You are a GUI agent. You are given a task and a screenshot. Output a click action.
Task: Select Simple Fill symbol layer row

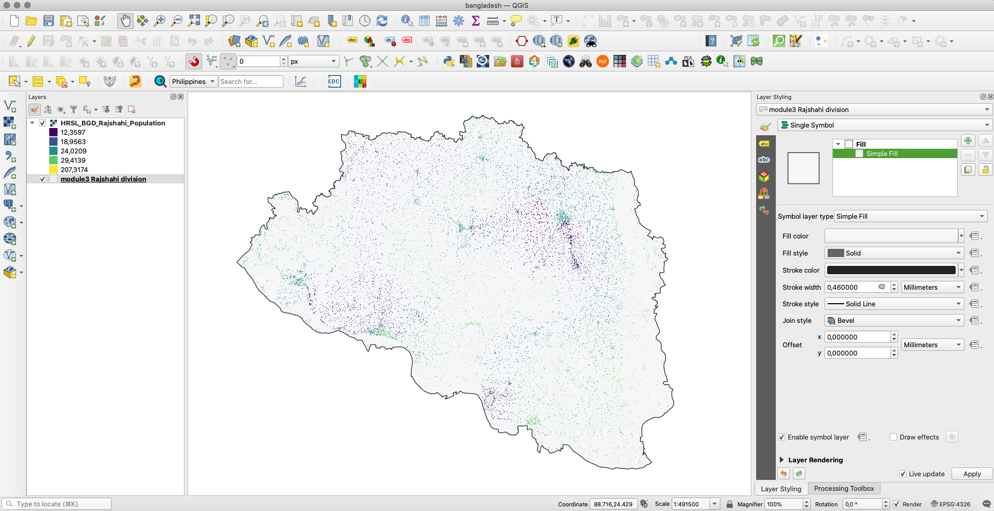[x=895, y=153]
